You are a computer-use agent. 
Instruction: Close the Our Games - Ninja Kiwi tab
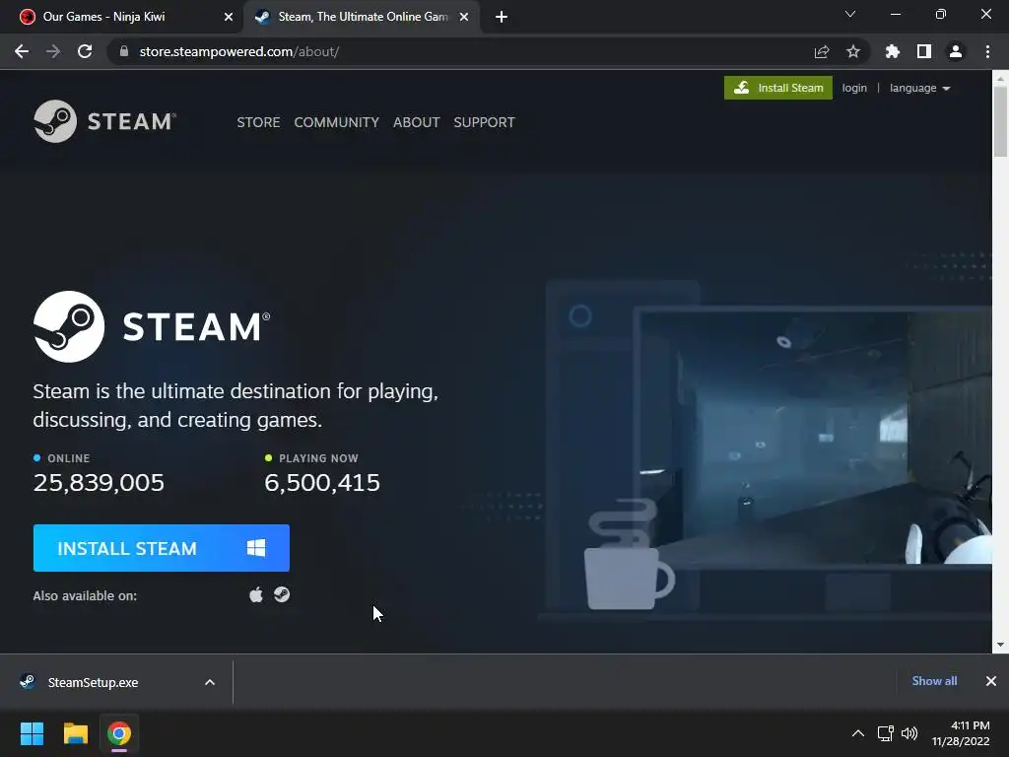point(229,17)
